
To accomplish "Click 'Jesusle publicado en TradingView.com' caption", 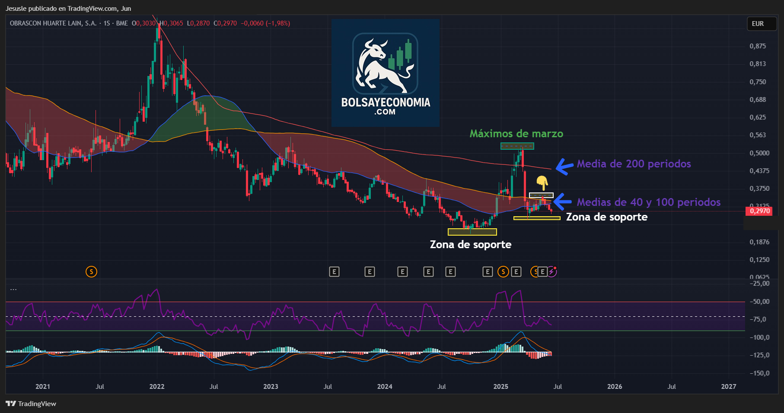I will (61, 8).
